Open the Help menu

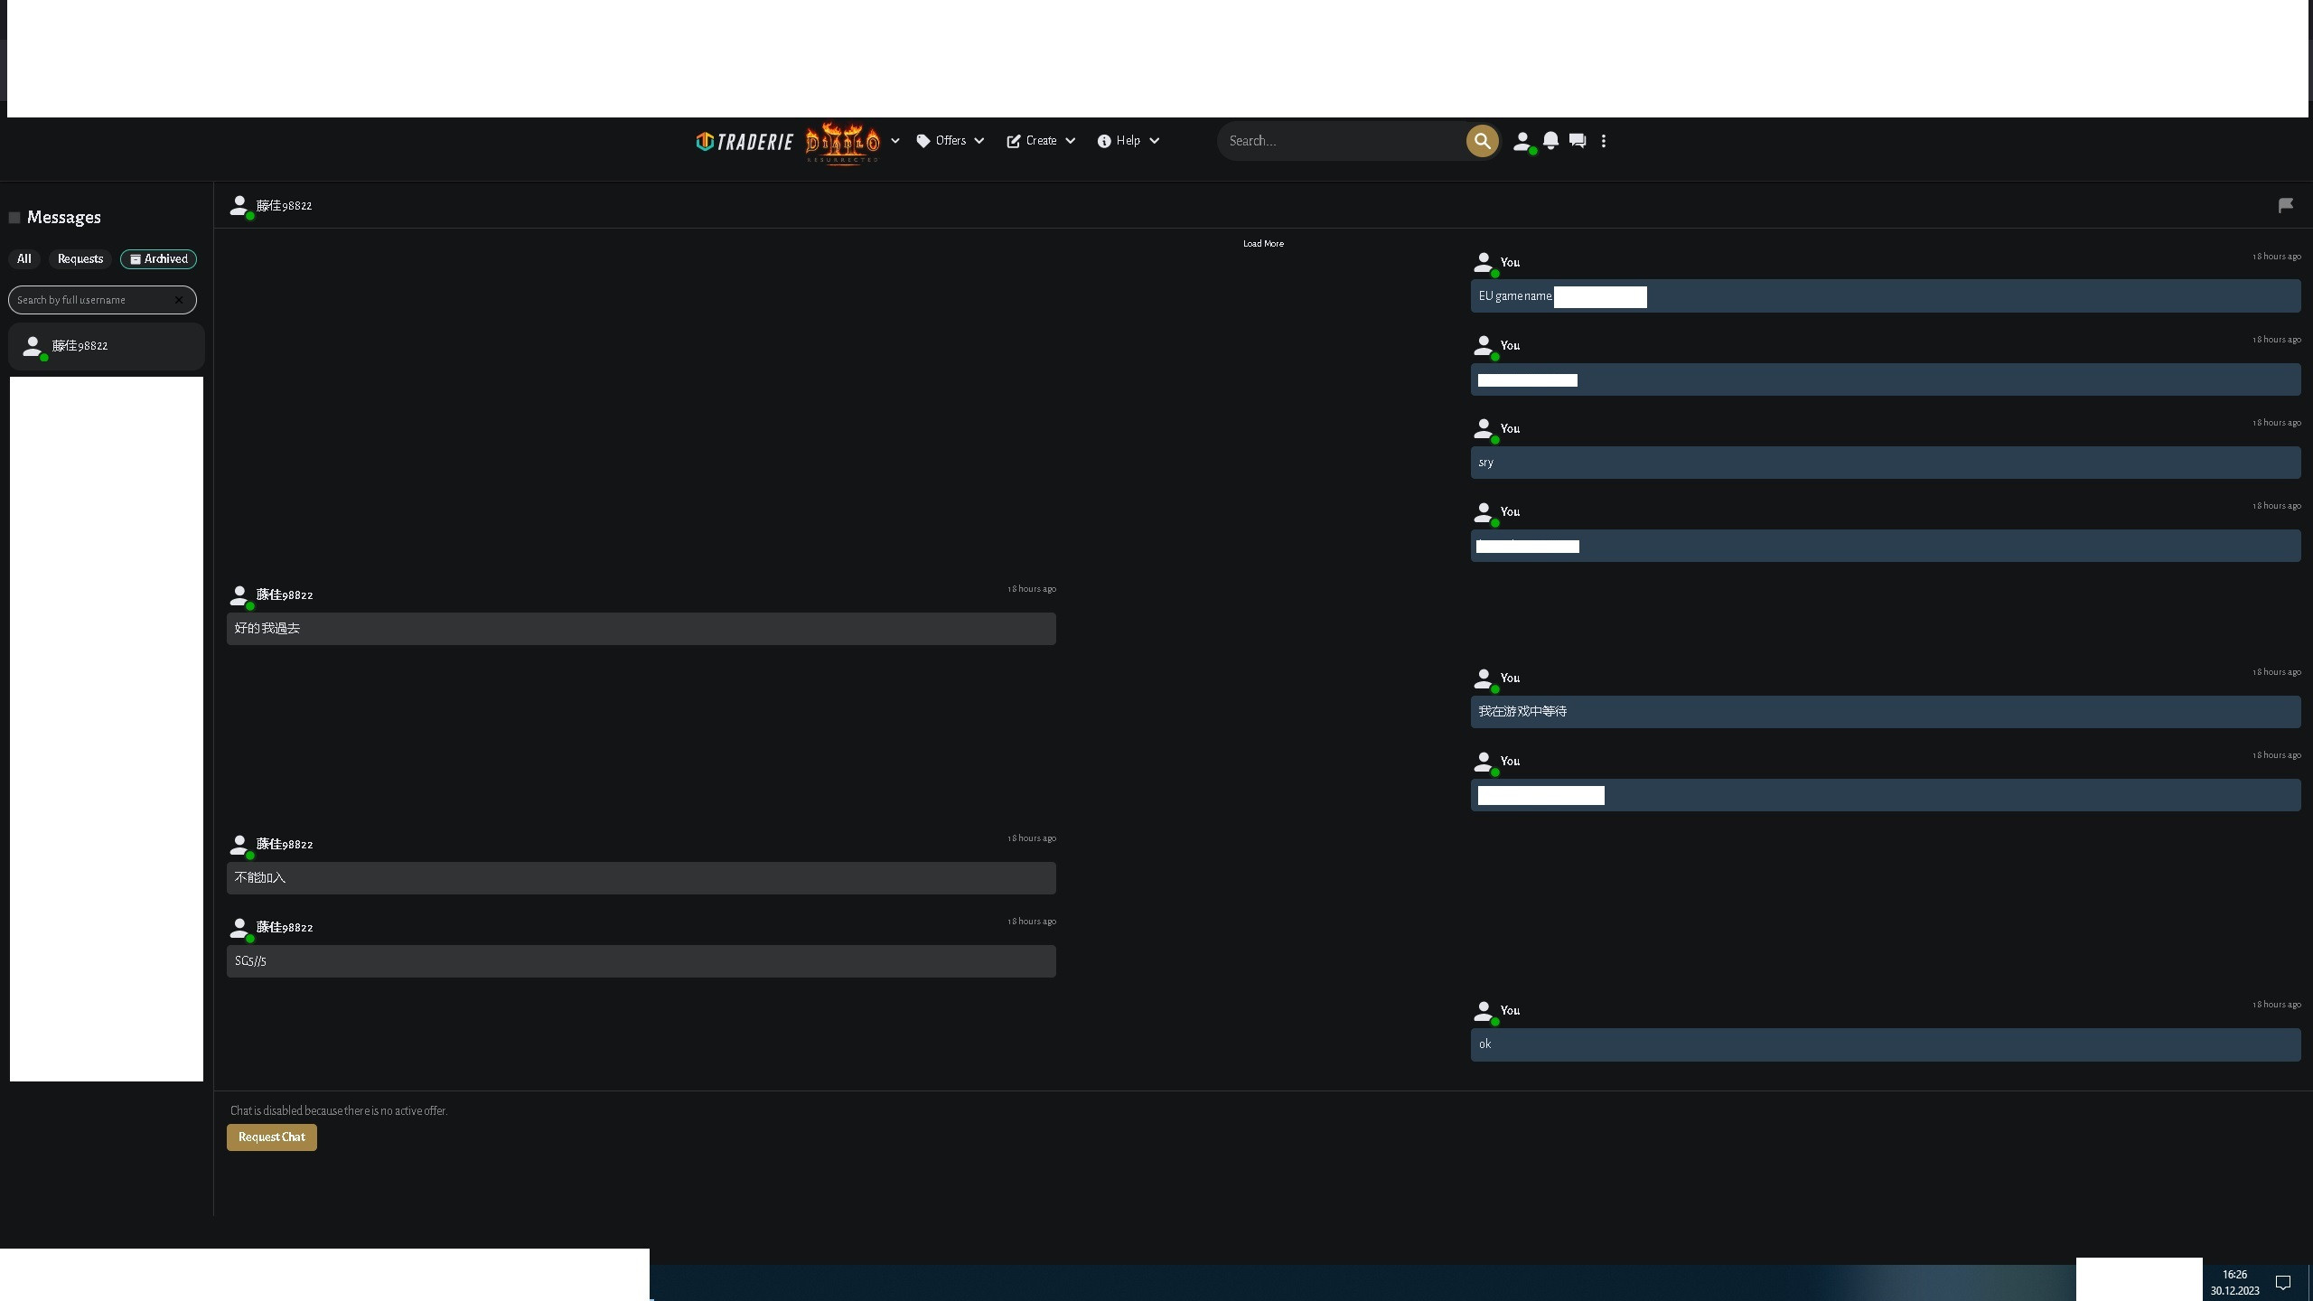(x=1128, y=141)
